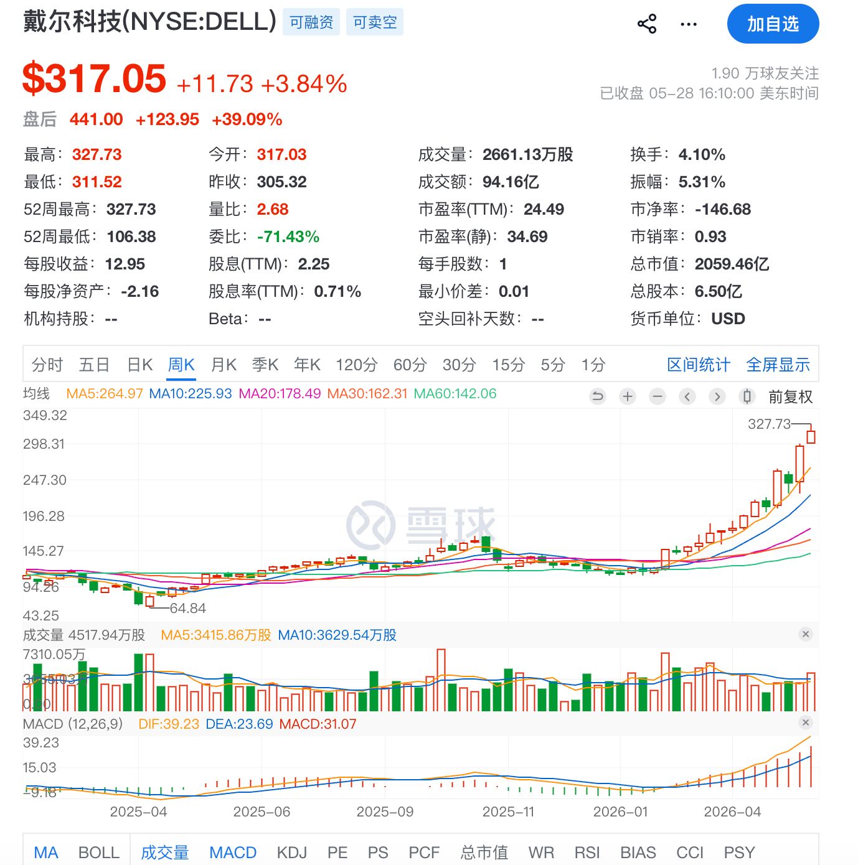Move chart left with left arrow icon
Screen dimensions: 858x865
point(687,396)
